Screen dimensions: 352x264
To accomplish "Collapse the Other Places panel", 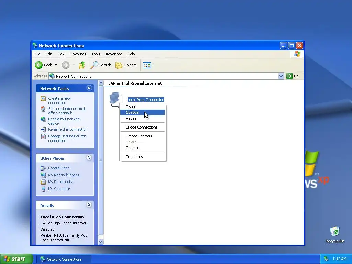I will 89,158.
